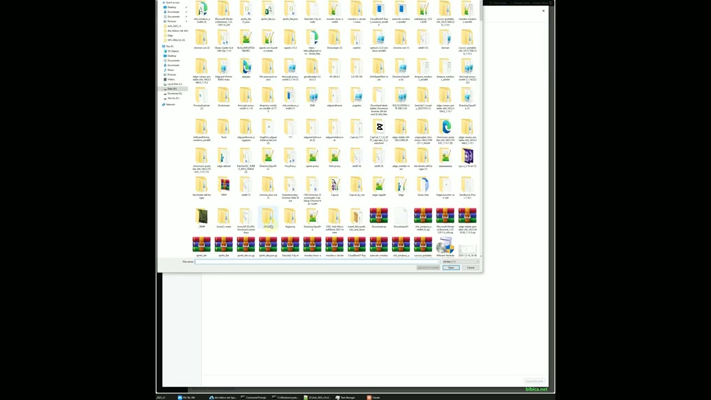The height and width of the screenshot is (400, 711).
Task: Select the edge-deload folder
Action: pyautogui.click(x=224, y=158)
